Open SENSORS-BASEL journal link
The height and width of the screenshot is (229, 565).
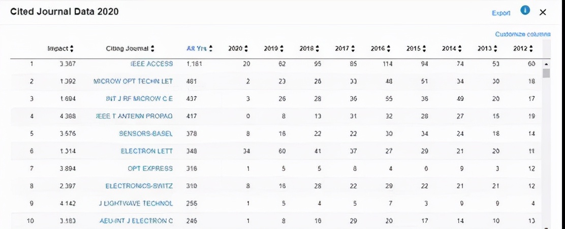(x=146, y=134)
